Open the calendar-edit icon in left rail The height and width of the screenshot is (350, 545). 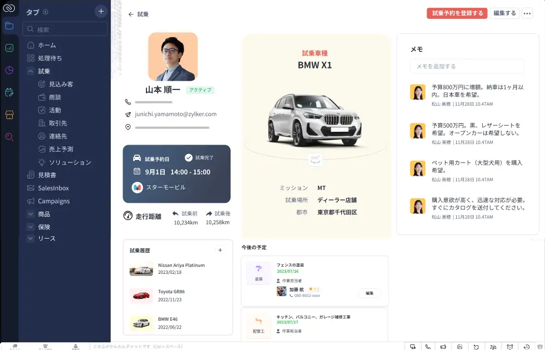pos(9,92)
